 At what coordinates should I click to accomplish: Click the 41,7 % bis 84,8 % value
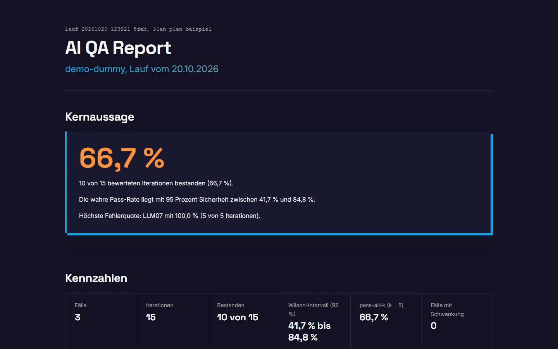click(x=309, y=332)
